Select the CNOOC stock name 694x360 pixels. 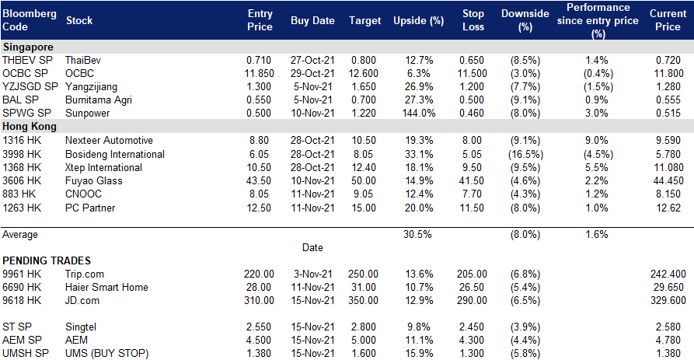coord(83,194)
